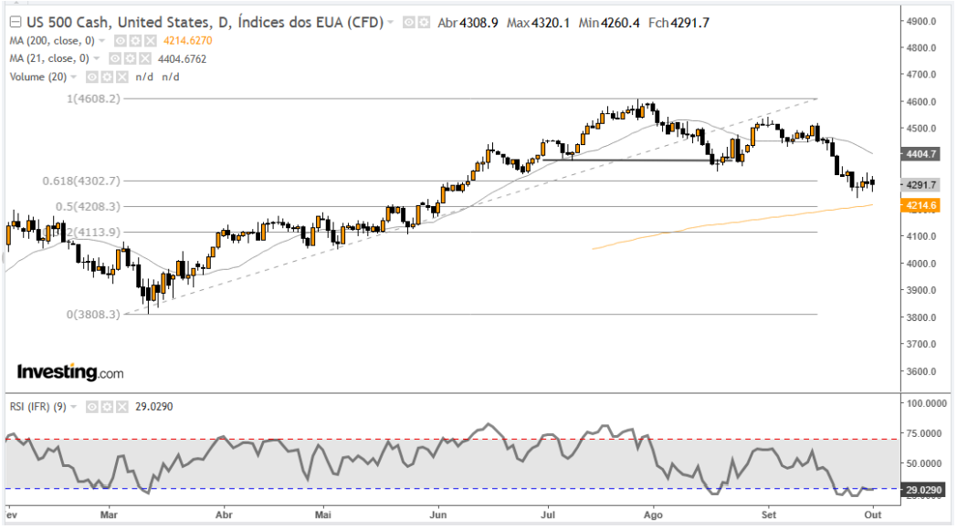Open Volume (20) indicator settings

coord(109,78)
